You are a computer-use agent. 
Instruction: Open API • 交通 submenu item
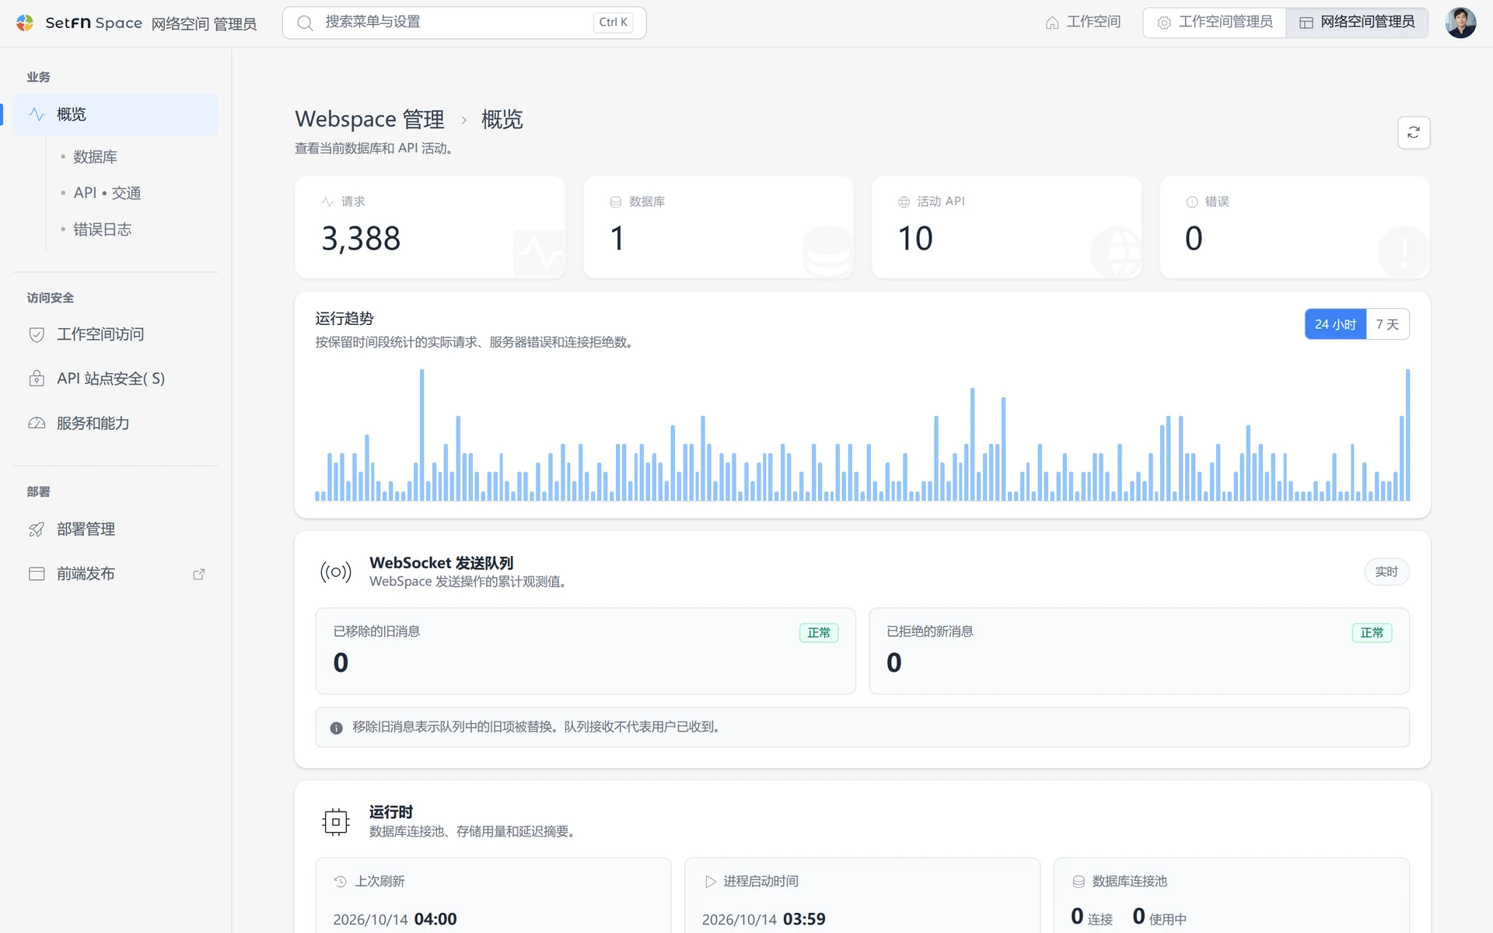point(107,193)
